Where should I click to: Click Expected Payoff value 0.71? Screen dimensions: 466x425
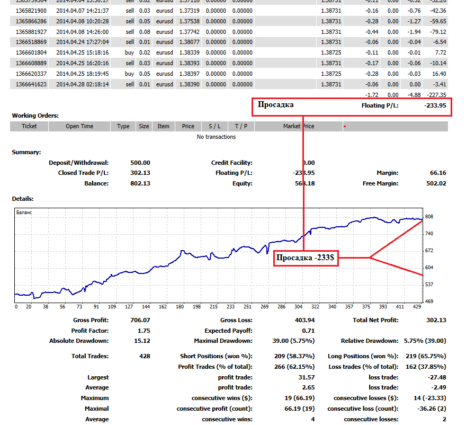pos(308,331)
